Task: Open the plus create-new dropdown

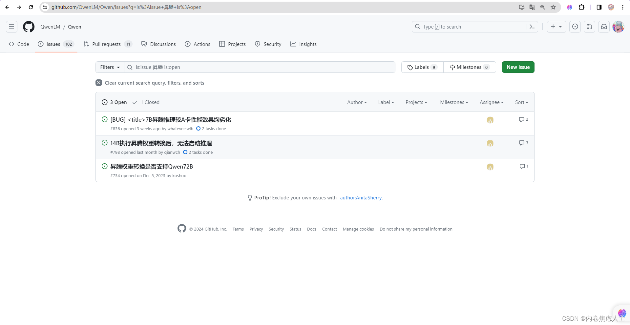Action: click(x=556, y=27)
